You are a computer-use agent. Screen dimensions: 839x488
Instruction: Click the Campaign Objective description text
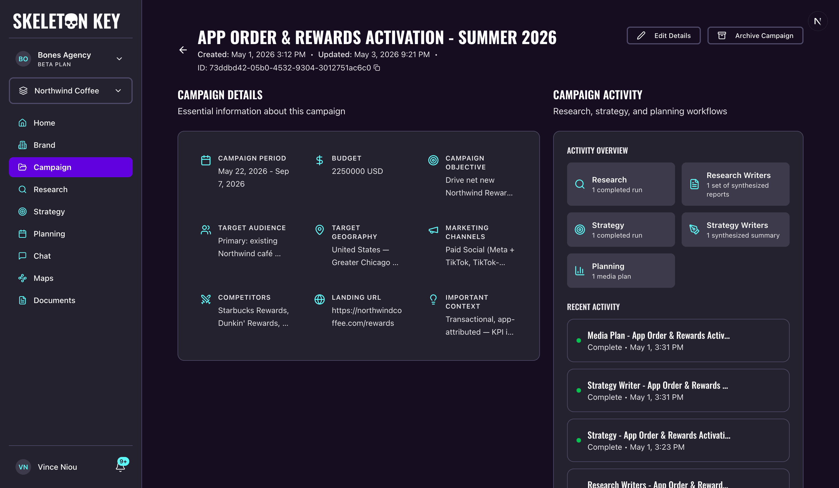(479, 187)
